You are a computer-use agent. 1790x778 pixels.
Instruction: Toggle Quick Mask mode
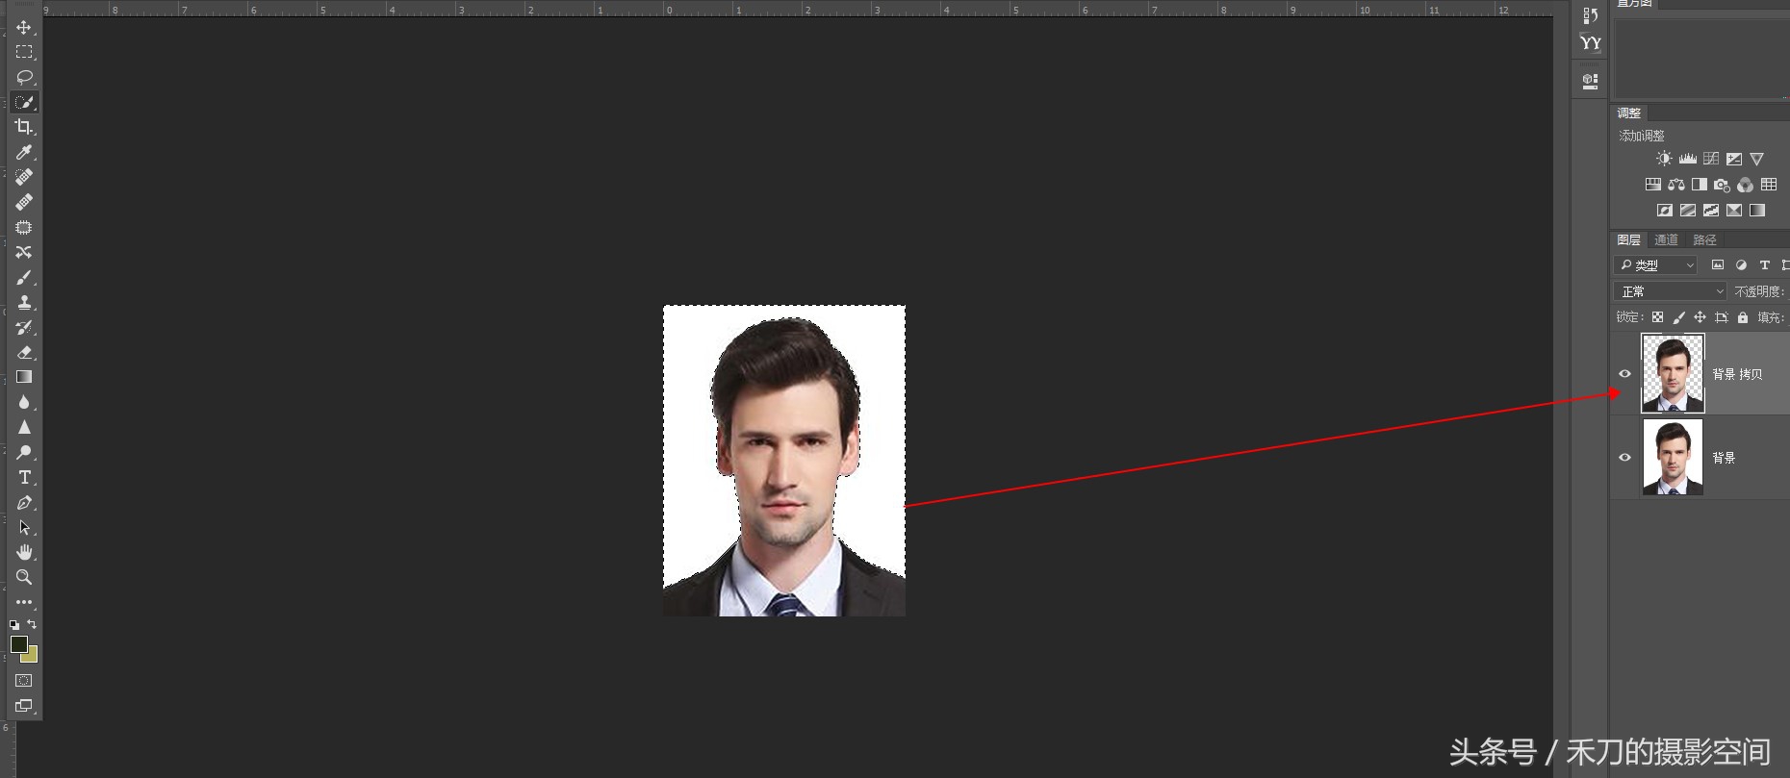pos(24,681)
